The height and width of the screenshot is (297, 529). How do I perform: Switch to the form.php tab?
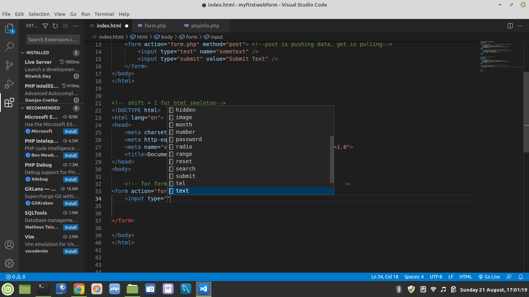pos(155,26)
